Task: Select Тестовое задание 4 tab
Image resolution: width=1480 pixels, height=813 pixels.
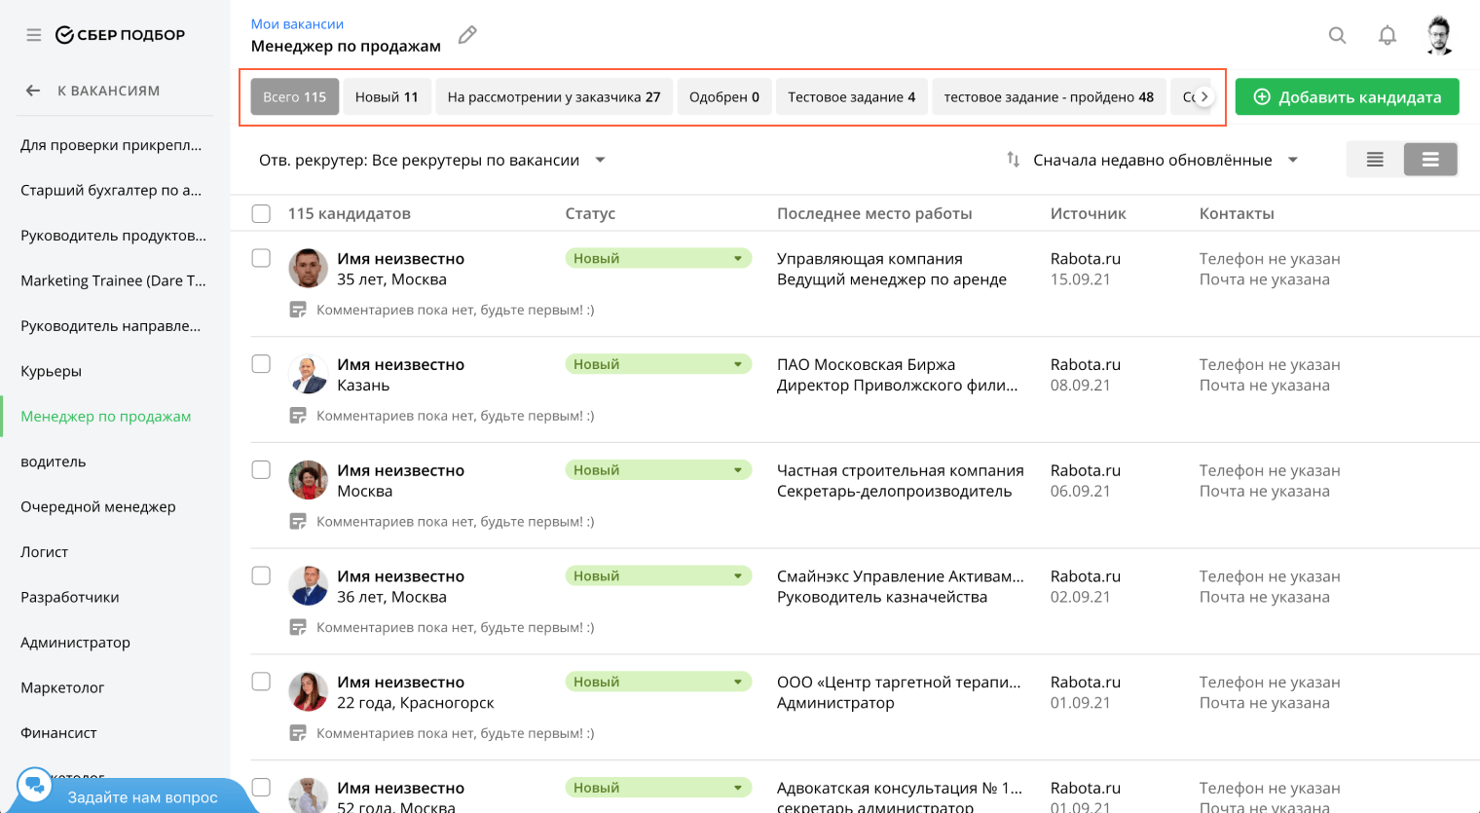Action: (851, 97)
